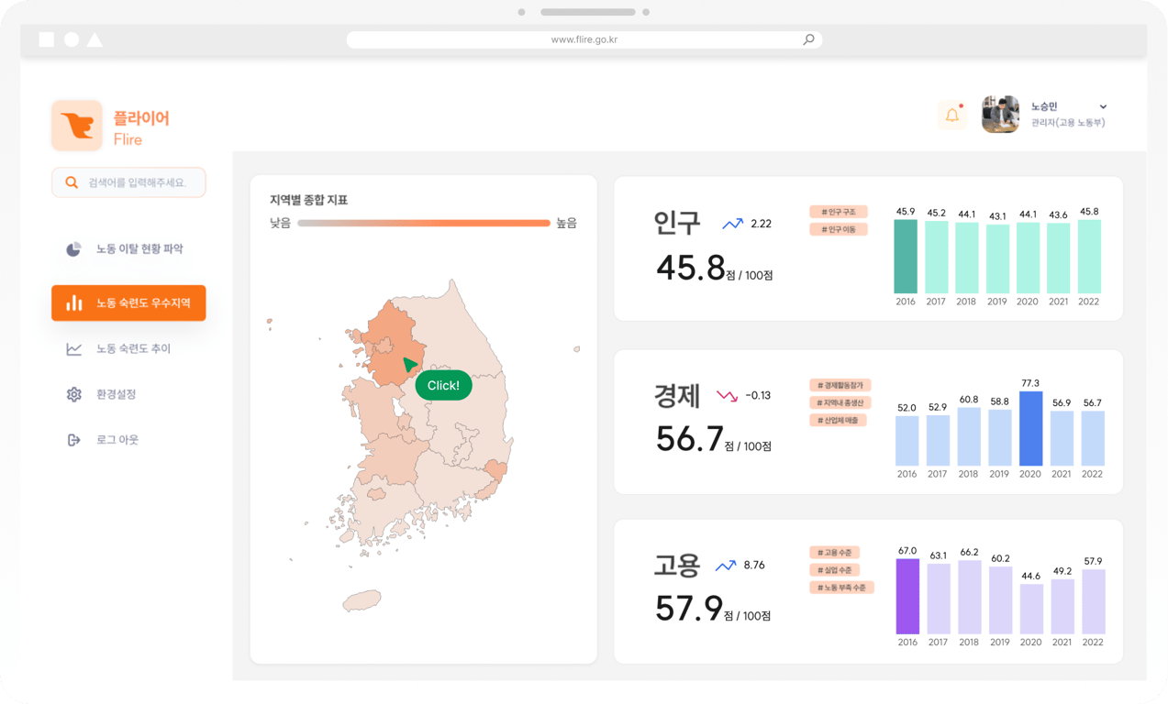Click the -0.13 change value for 경제
Screen dimensions: 1168x704
(757, 396)
